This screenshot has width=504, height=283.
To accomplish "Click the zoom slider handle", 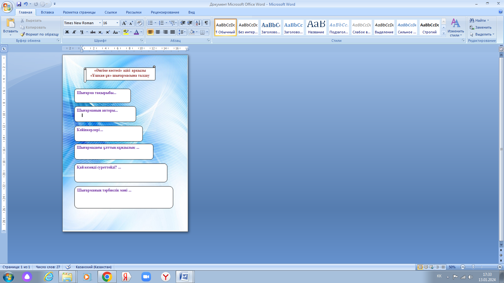I will coord(473,267).
